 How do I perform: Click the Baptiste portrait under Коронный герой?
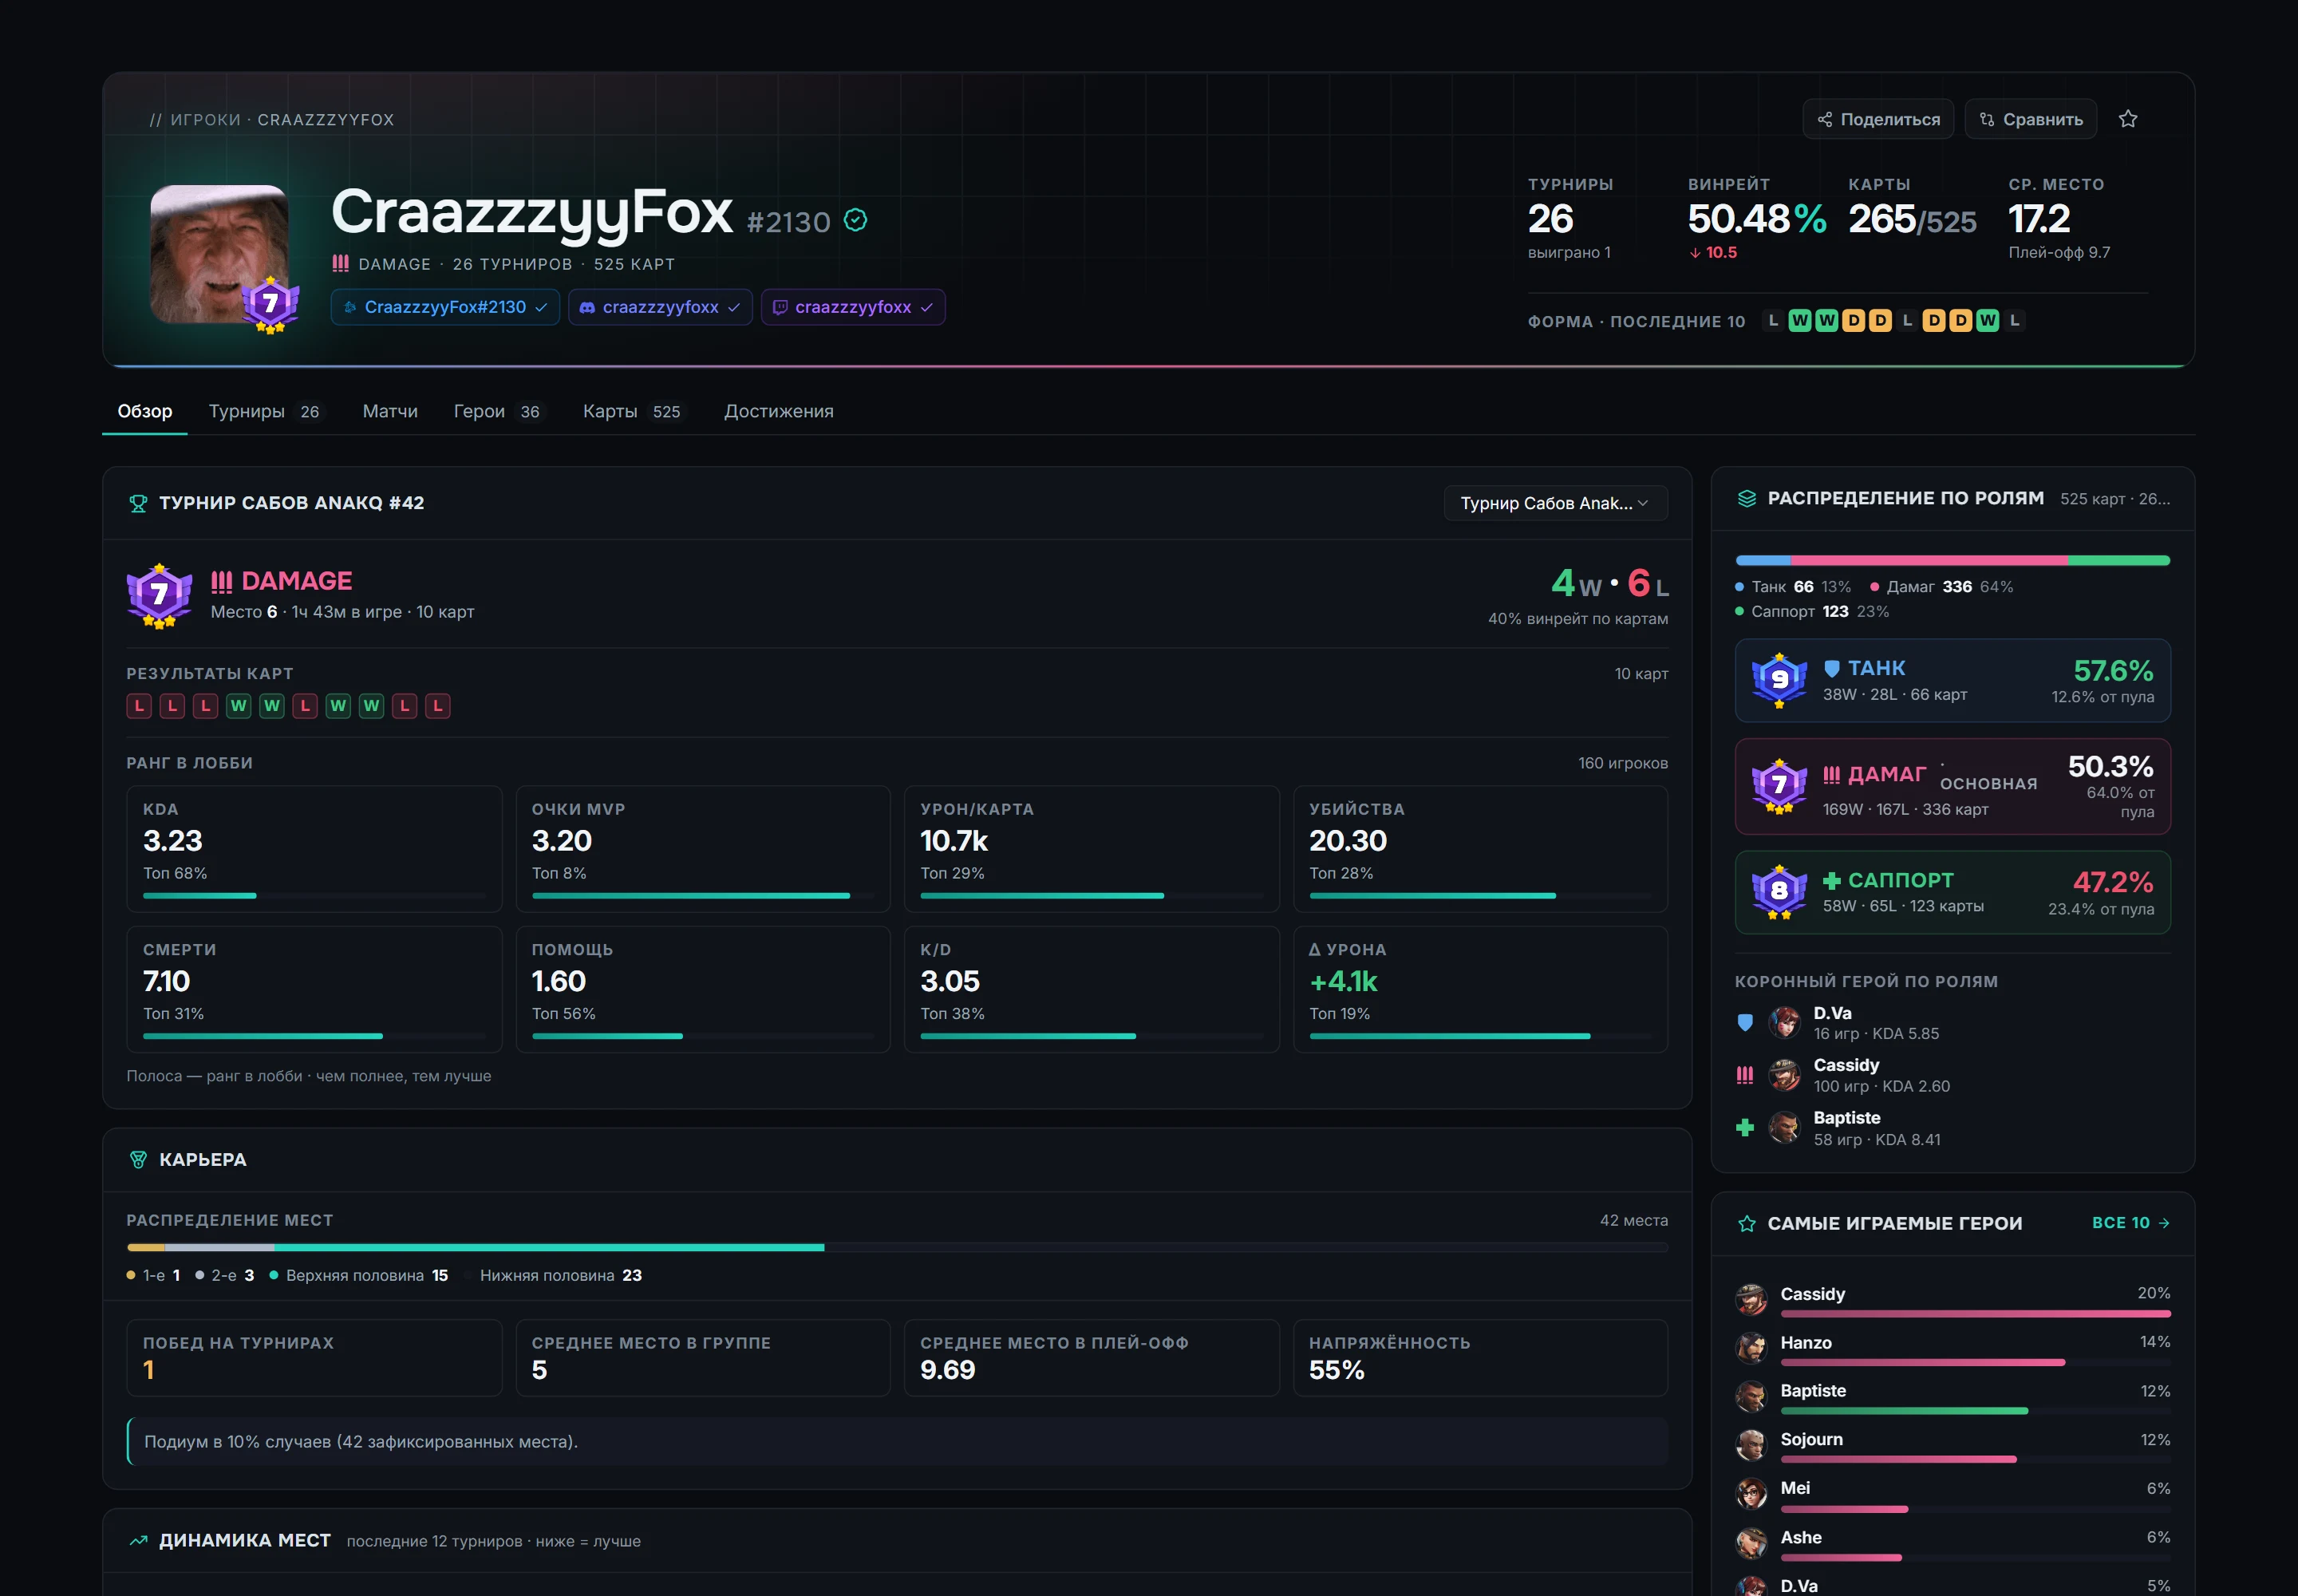(x=1784, y=1128)
